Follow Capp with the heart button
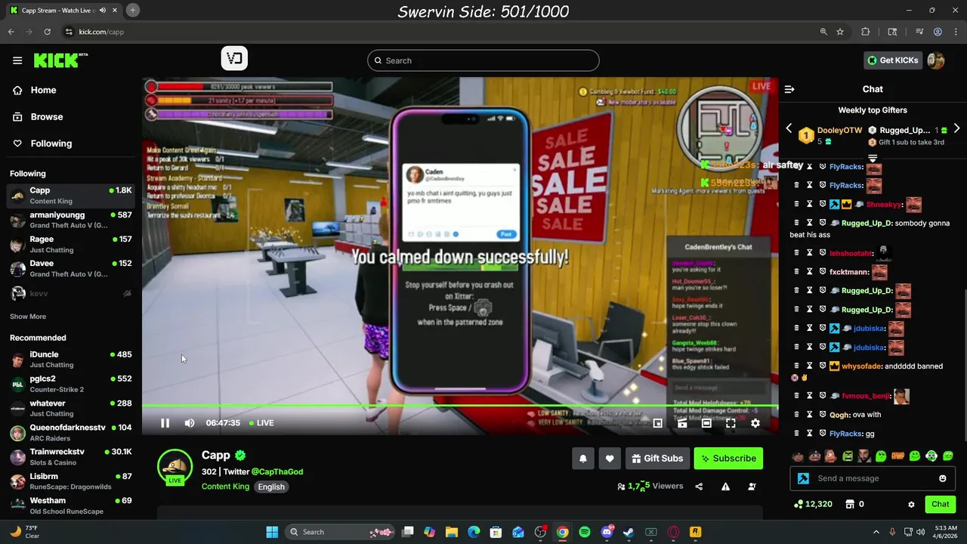Viewport: 967px width, 544px height. click(x=610, y=458)
